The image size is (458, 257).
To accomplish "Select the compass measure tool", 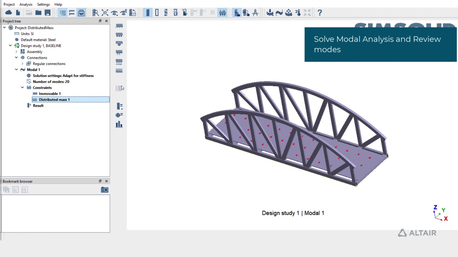I will (x=255, y=13).
